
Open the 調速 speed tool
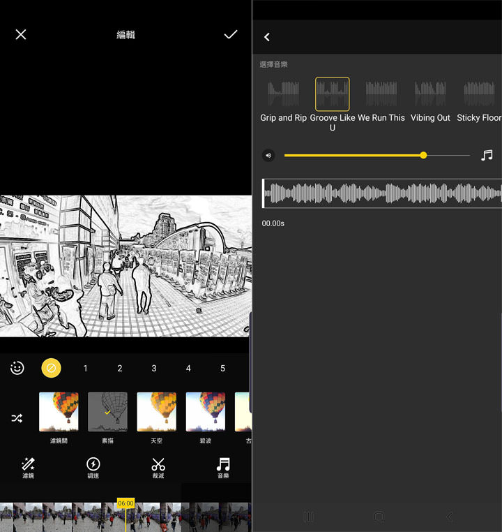93,468
